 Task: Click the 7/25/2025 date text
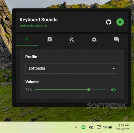pos(123,129)
